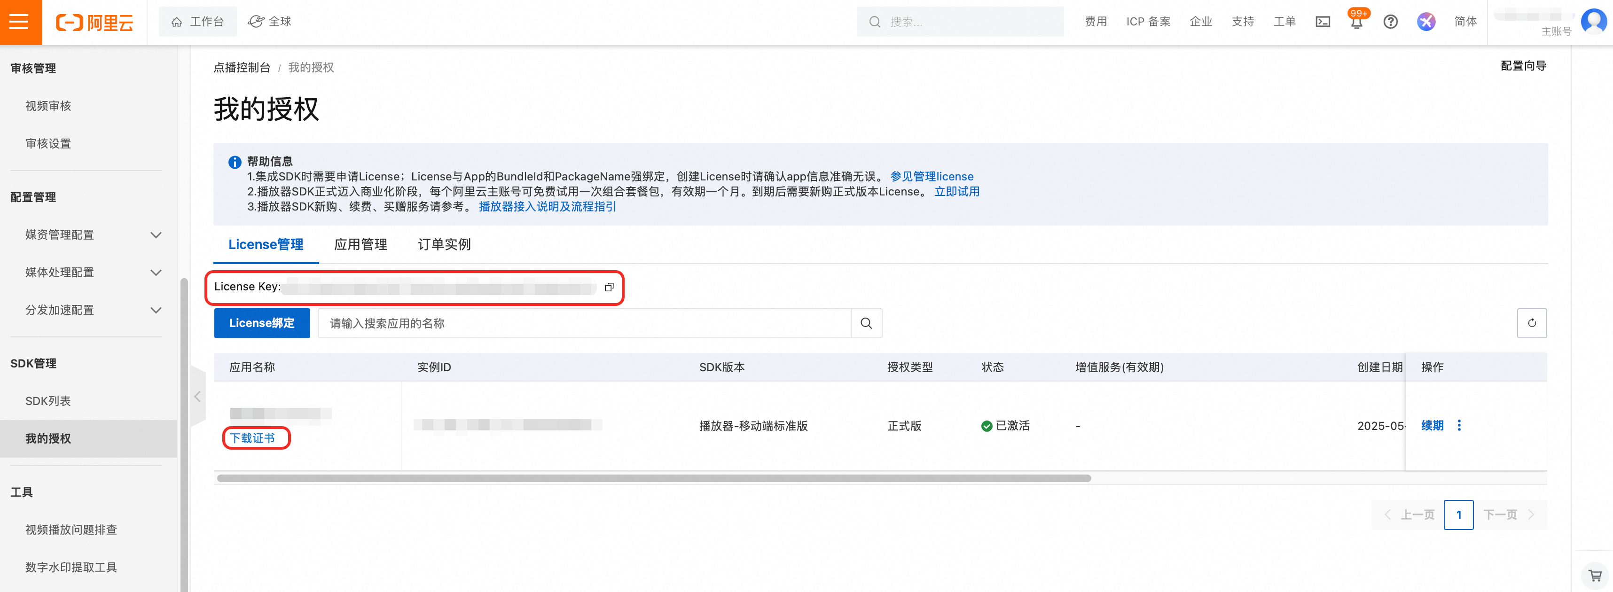1613x592 pixels.
Task: Go to page 1
Action: pyautogui.click(x=1458, y=514)
